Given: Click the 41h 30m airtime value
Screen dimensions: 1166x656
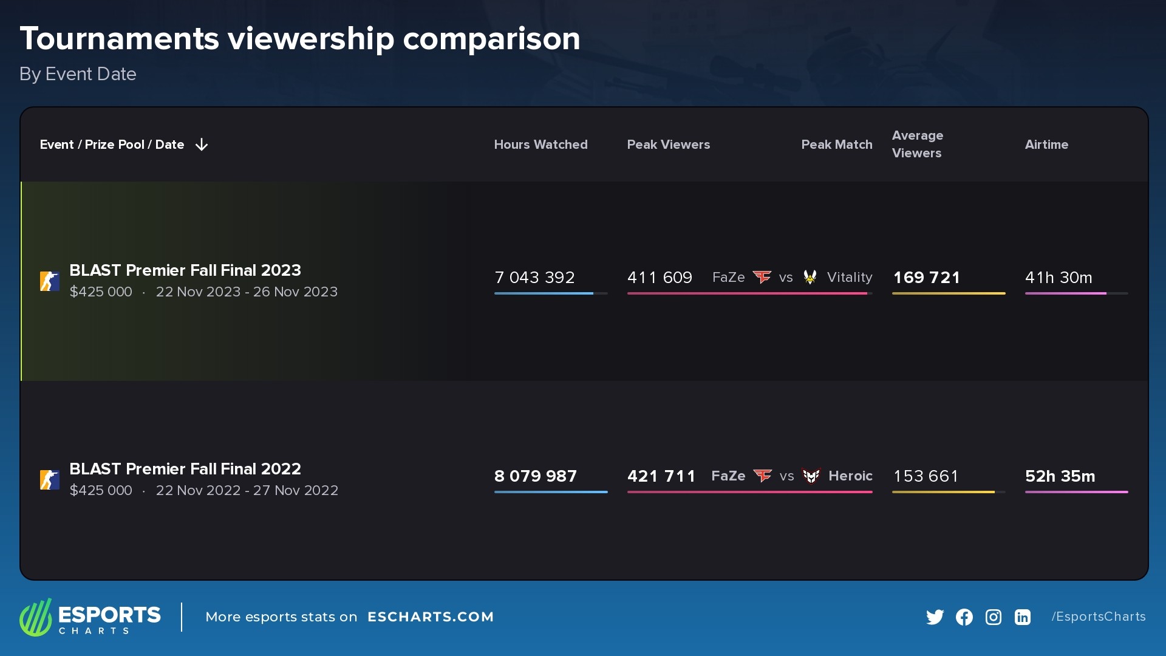Looking at the screenshot, I should point(1059,278).
